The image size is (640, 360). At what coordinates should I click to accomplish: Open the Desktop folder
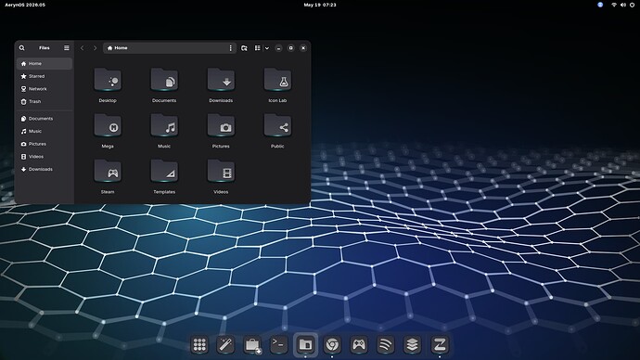click(108, 81)
